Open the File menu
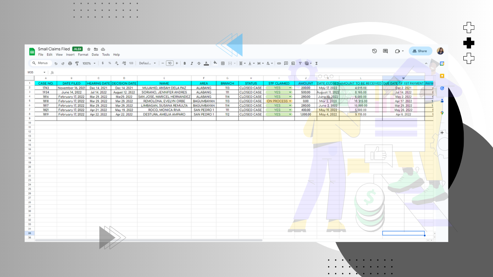Image resolution: width=493 pixels, height=277 pixels. pyautogui.click(x=41, y=55)
